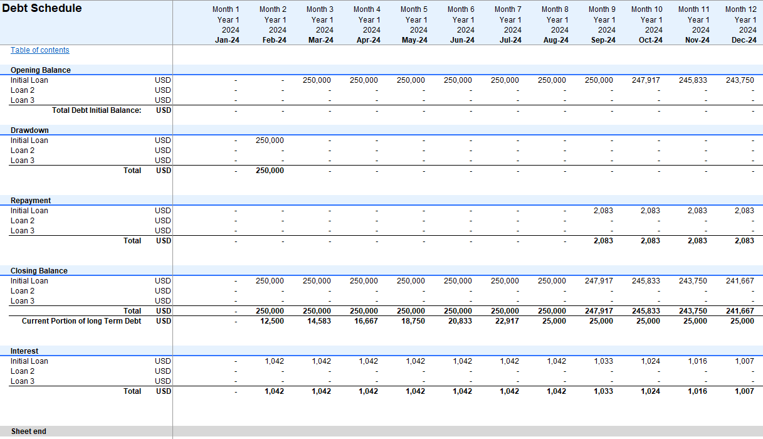The height and width of the screenshot is (439, 763).
Task: Click the Sheet end row label
Action: (x=29, y=431)
